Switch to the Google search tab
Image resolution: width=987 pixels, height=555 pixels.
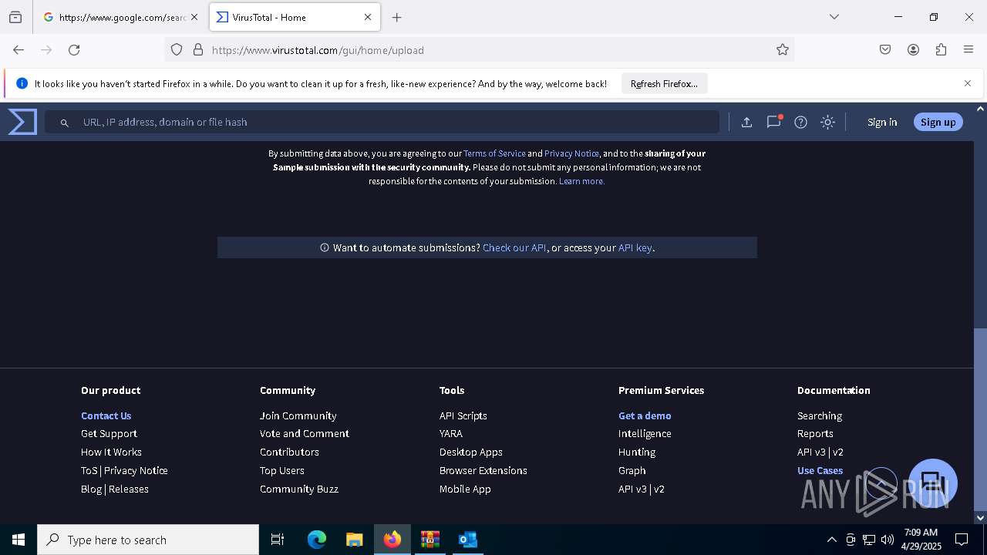pyautogui.click(x=121, y=17)
